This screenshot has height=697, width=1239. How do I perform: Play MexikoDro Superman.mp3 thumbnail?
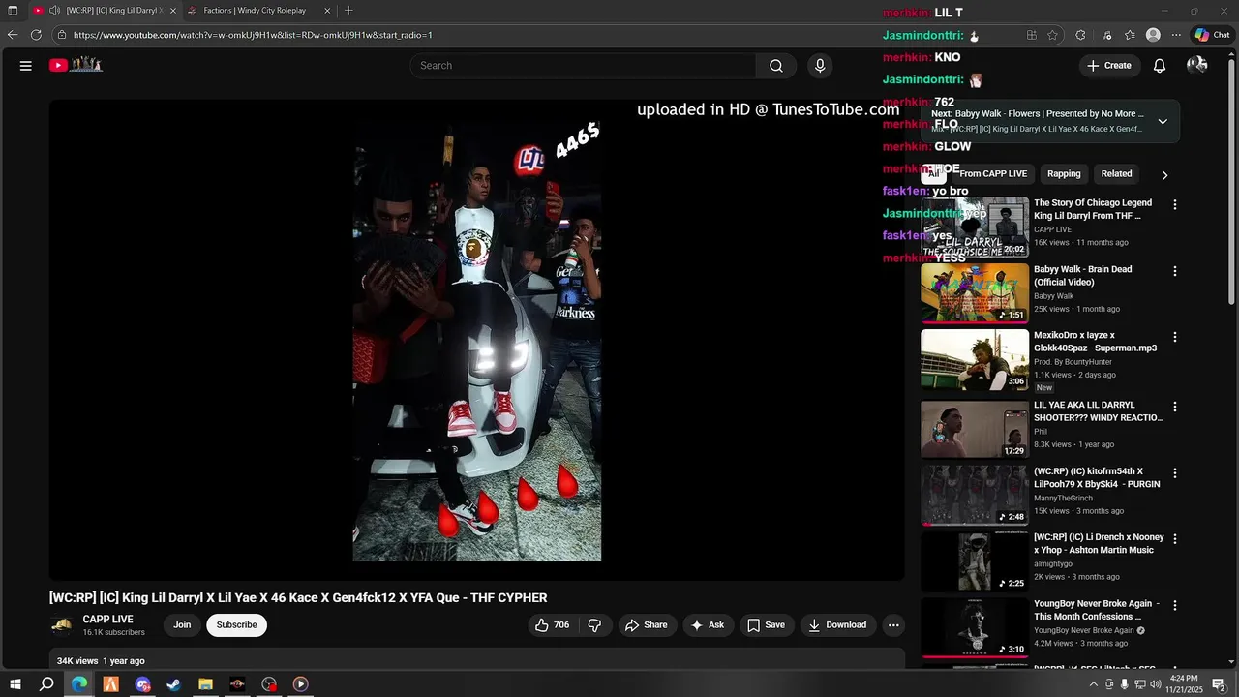(975, 359)
